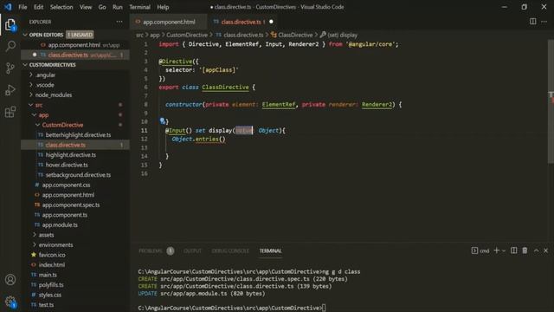Click the unsaved dot on class.directive.ts tab
The height and width of the screenshot is (312, 554).
[x=271, y=22]
